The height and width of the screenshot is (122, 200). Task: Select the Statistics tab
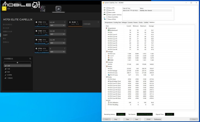tap(152, 22)
